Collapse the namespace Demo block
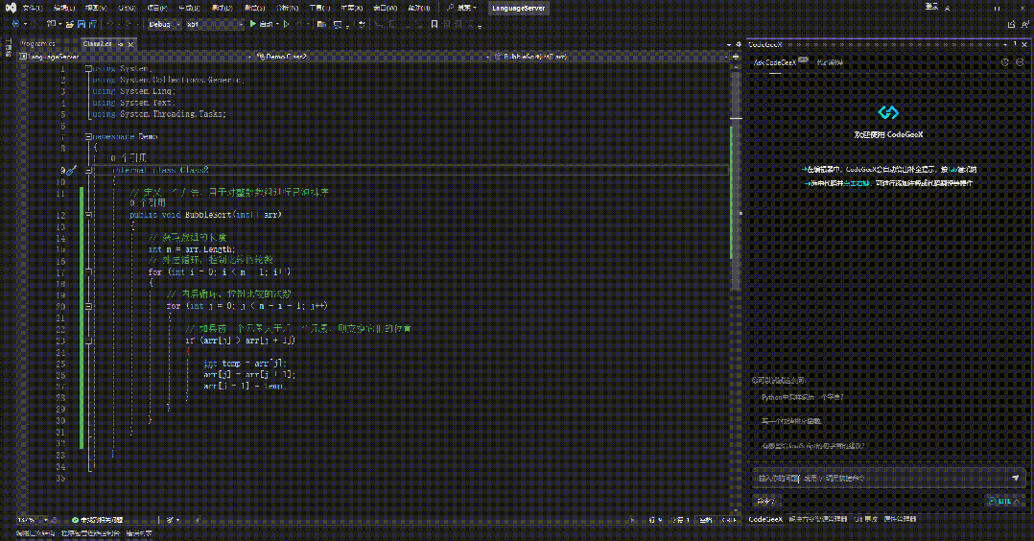 pyautogui.click(x=88, y=136)
